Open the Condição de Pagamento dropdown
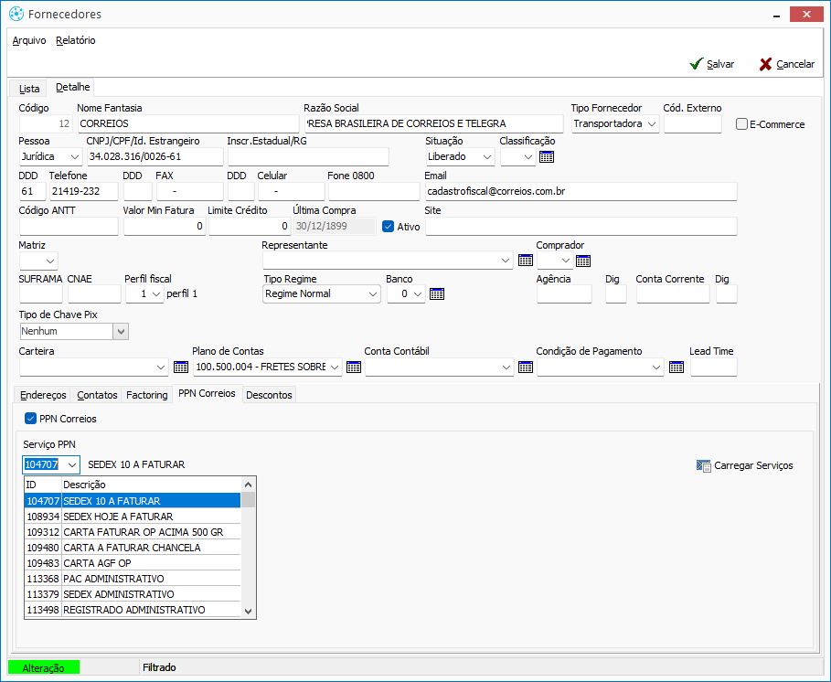Viewport: 831px width, 682px height. click(656, 367)
